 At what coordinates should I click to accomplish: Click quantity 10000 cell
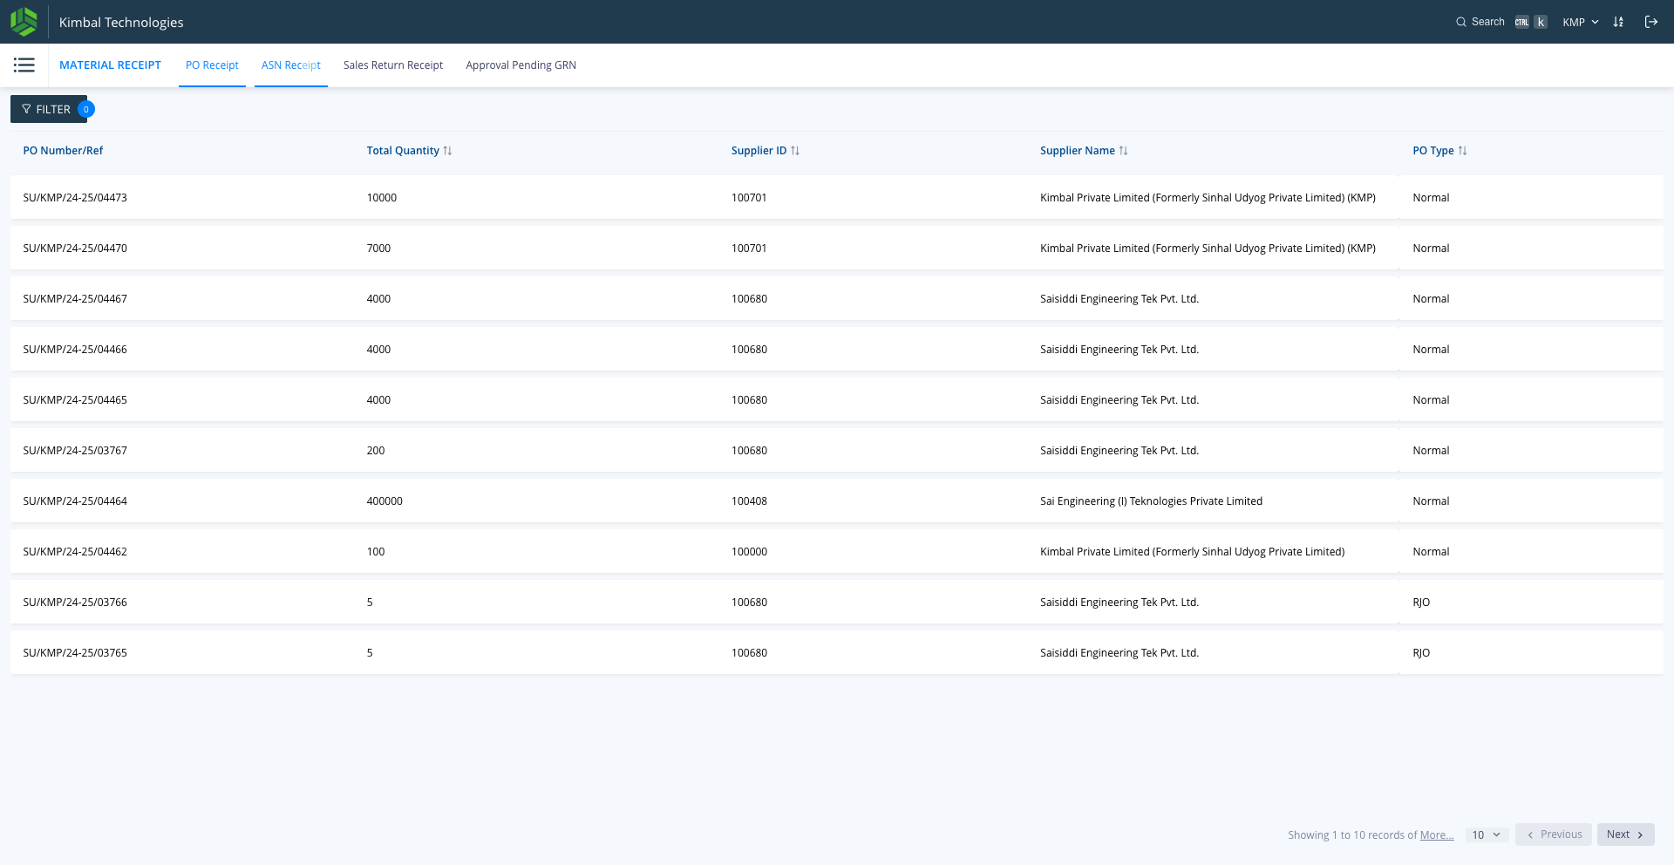(x=382, y=198)
